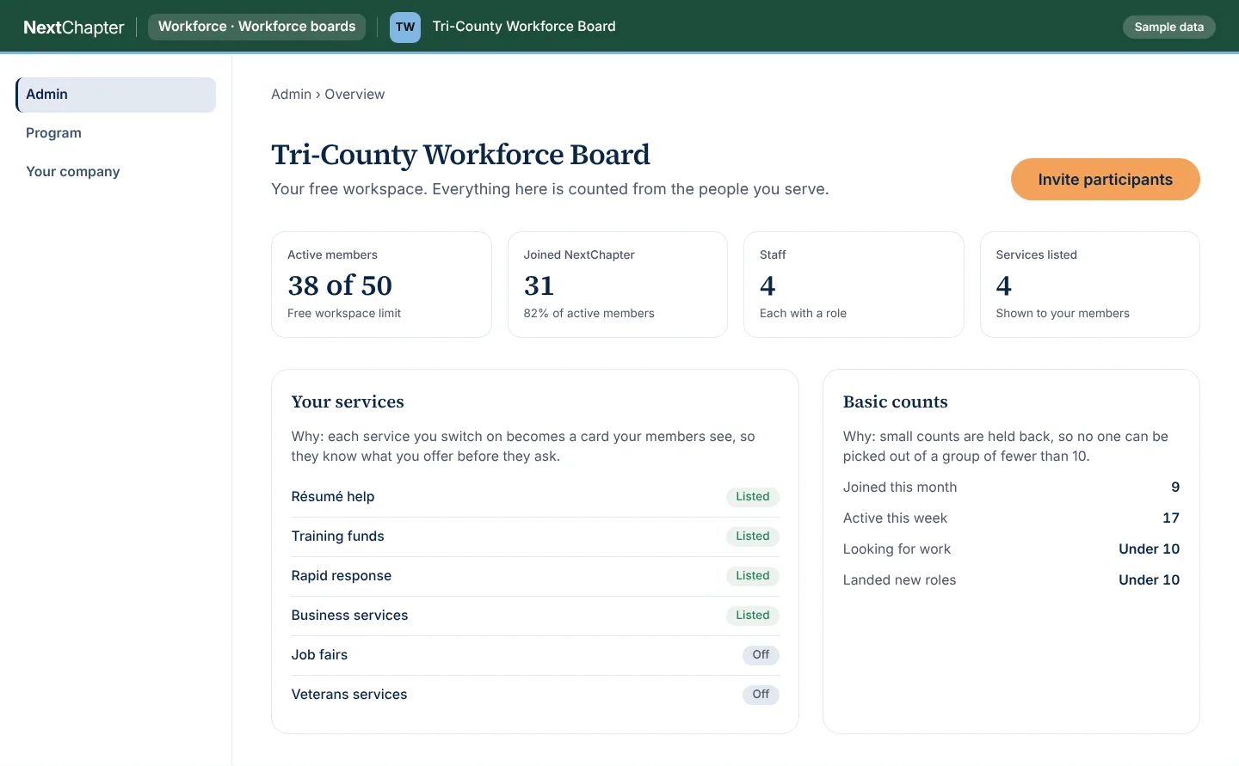The height and width of the screenshot is (766, 1239).
Task: Toggle Listed status for Rapid response
Action: tap(752, 576)
